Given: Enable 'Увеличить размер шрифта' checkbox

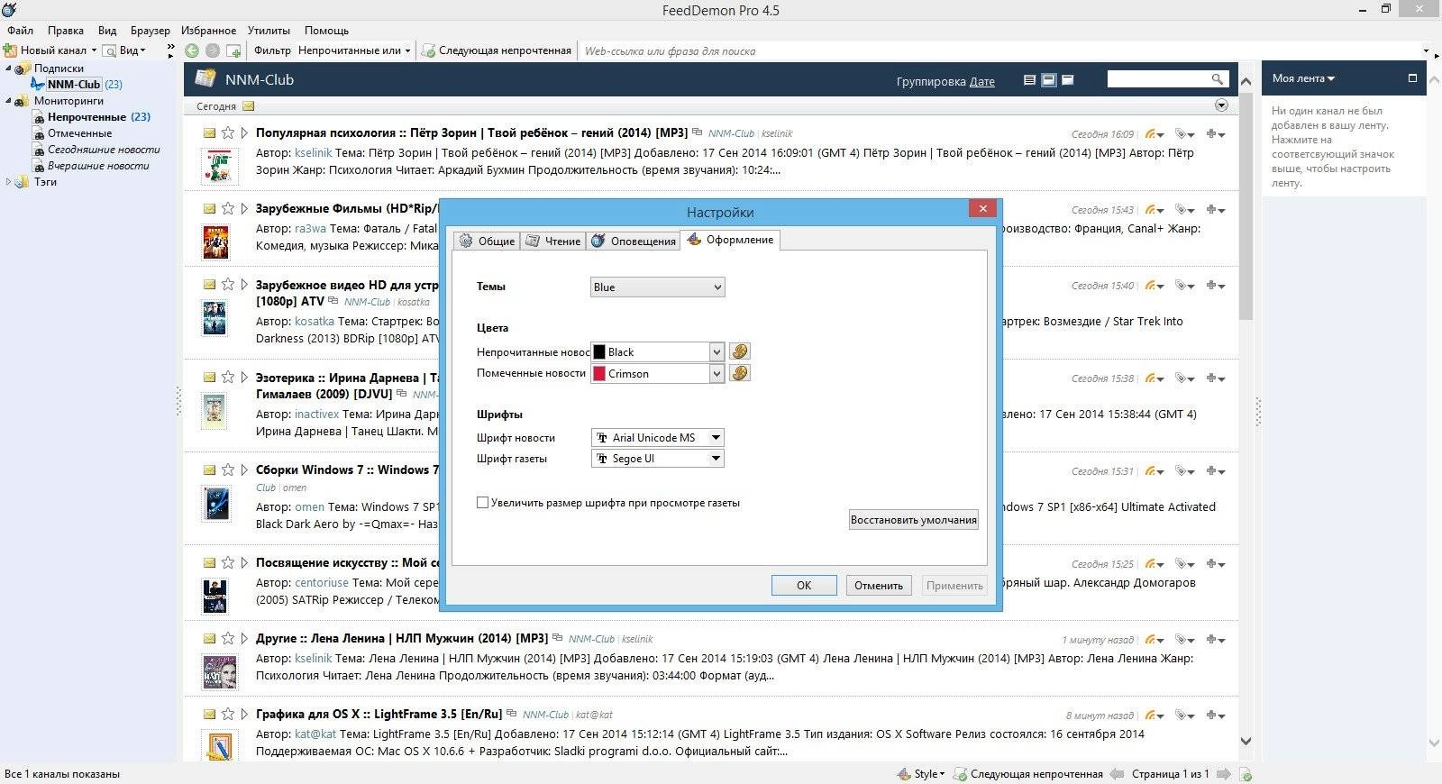Looking at the screenshot, I should (x=482, y=503).
